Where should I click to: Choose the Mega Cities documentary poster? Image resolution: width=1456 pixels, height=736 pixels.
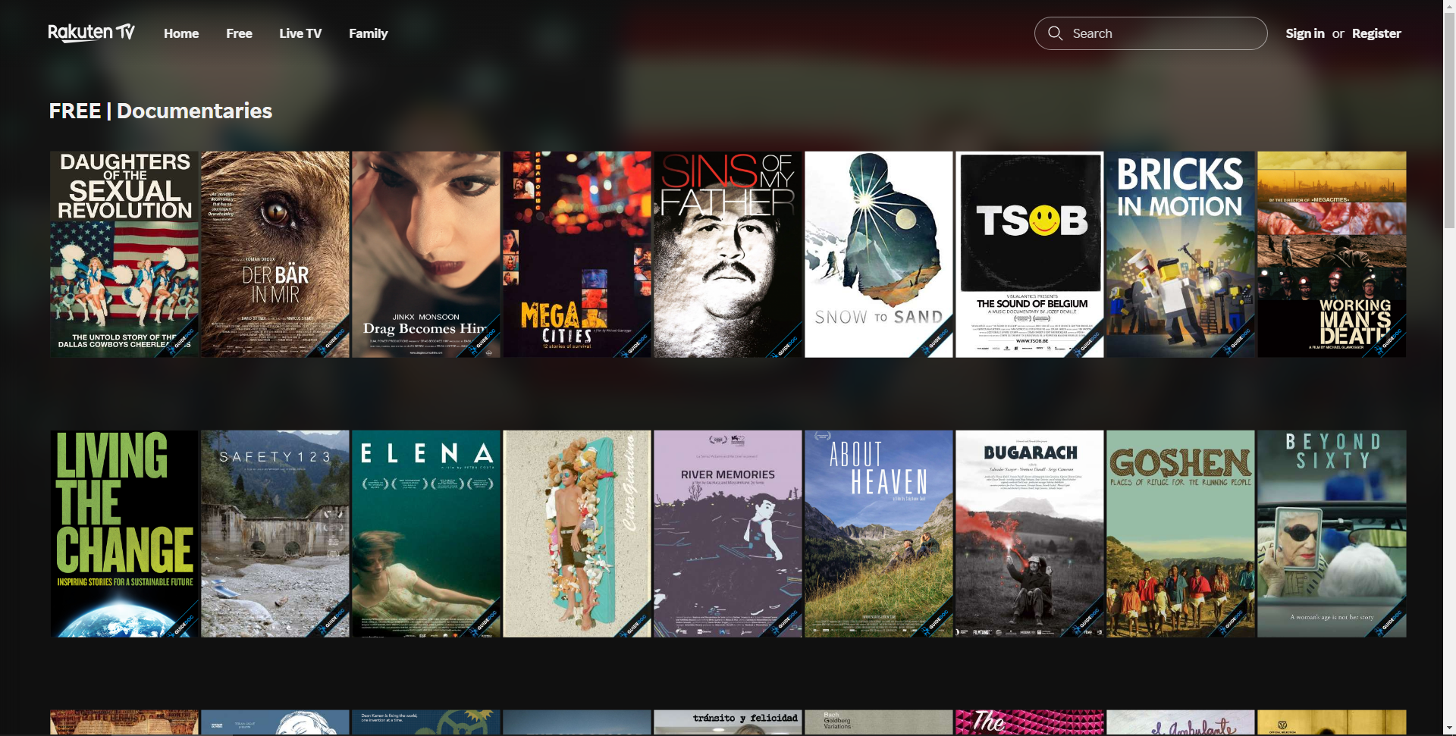577,254
